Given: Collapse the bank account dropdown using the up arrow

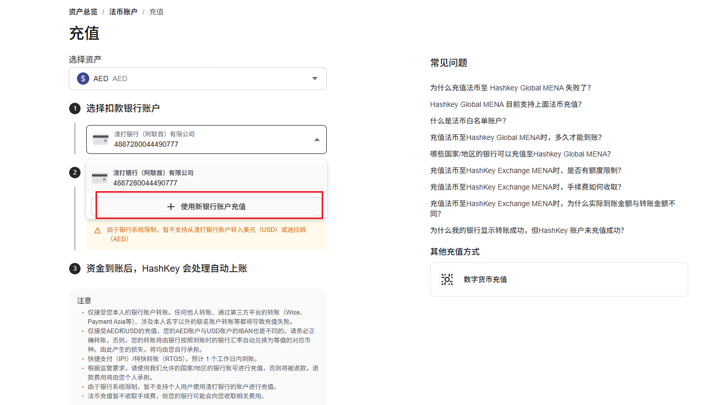Looking at the screenshot, I should pyautogui.click(x=316, y=139).
